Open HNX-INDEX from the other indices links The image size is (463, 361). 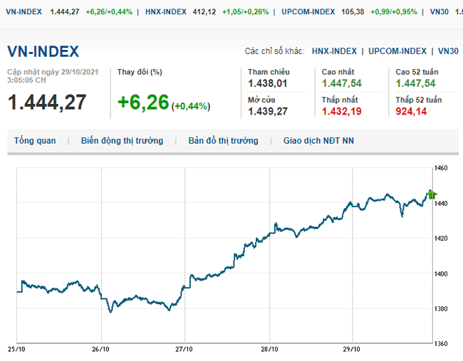coord(334,51)
